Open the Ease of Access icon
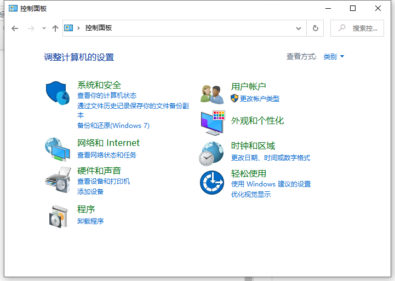Viewport: 395px width, 281px height. coord(211,182)
